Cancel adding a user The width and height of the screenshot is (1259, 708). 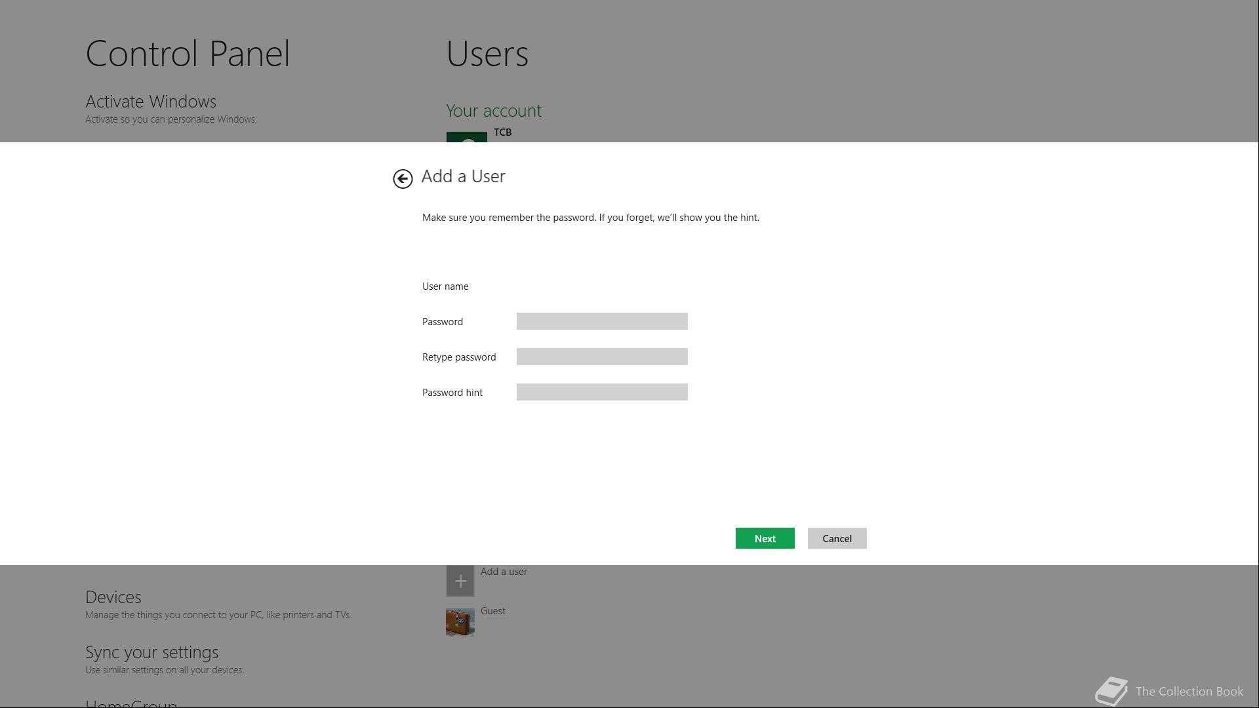tap(837, 538)
